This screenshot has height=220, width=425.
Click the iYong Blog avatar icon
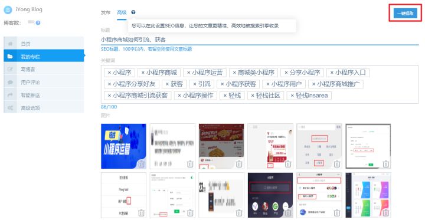pyautogui.click(x=8, y=10)
